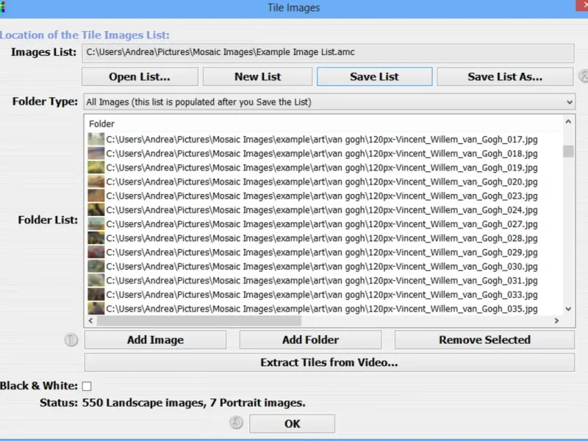Select path row ending Gogh_028.jpg
This screenshot has width=588, height=441.
click(x=322, y=238)
